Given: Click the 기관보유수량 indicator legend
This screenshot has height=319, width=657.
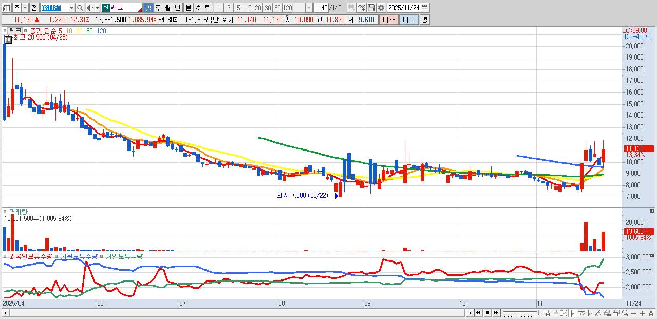Looking at the screenshot, I should point(79,256).
